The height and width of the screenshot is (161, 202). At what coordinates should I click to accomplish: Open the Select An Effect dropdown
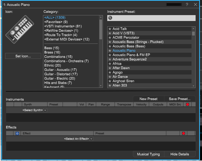tap(91, 139)
